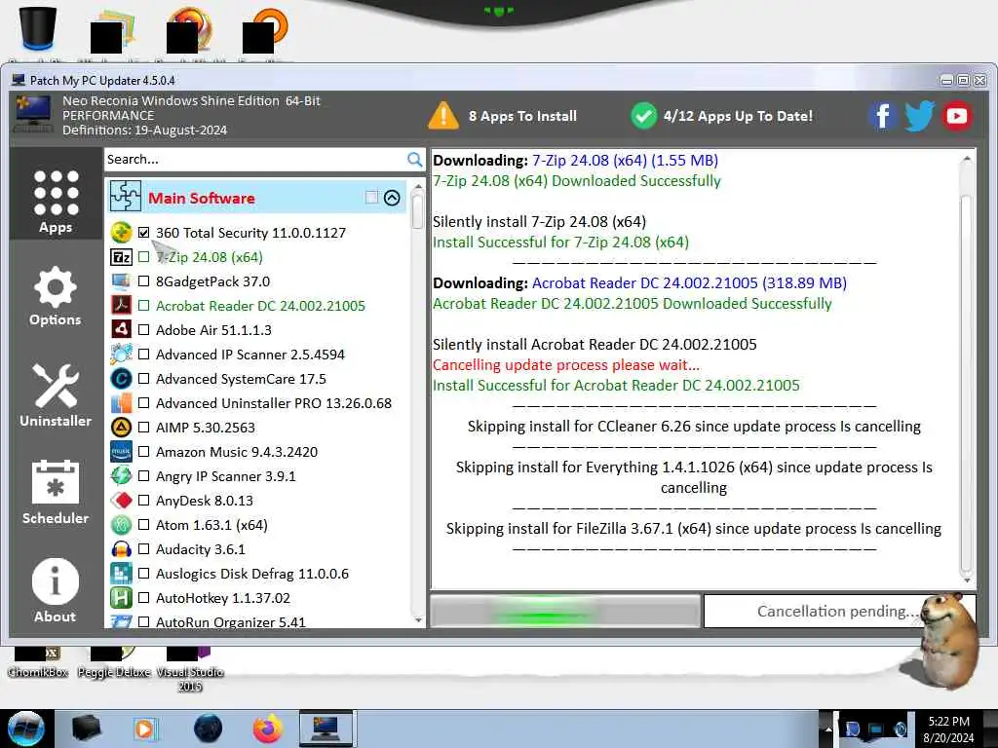Click the AutoHotkey H icon
Image resolution: width=998 pixels, height=748 pixels.
pyautogui.click(x=121, y=598)
